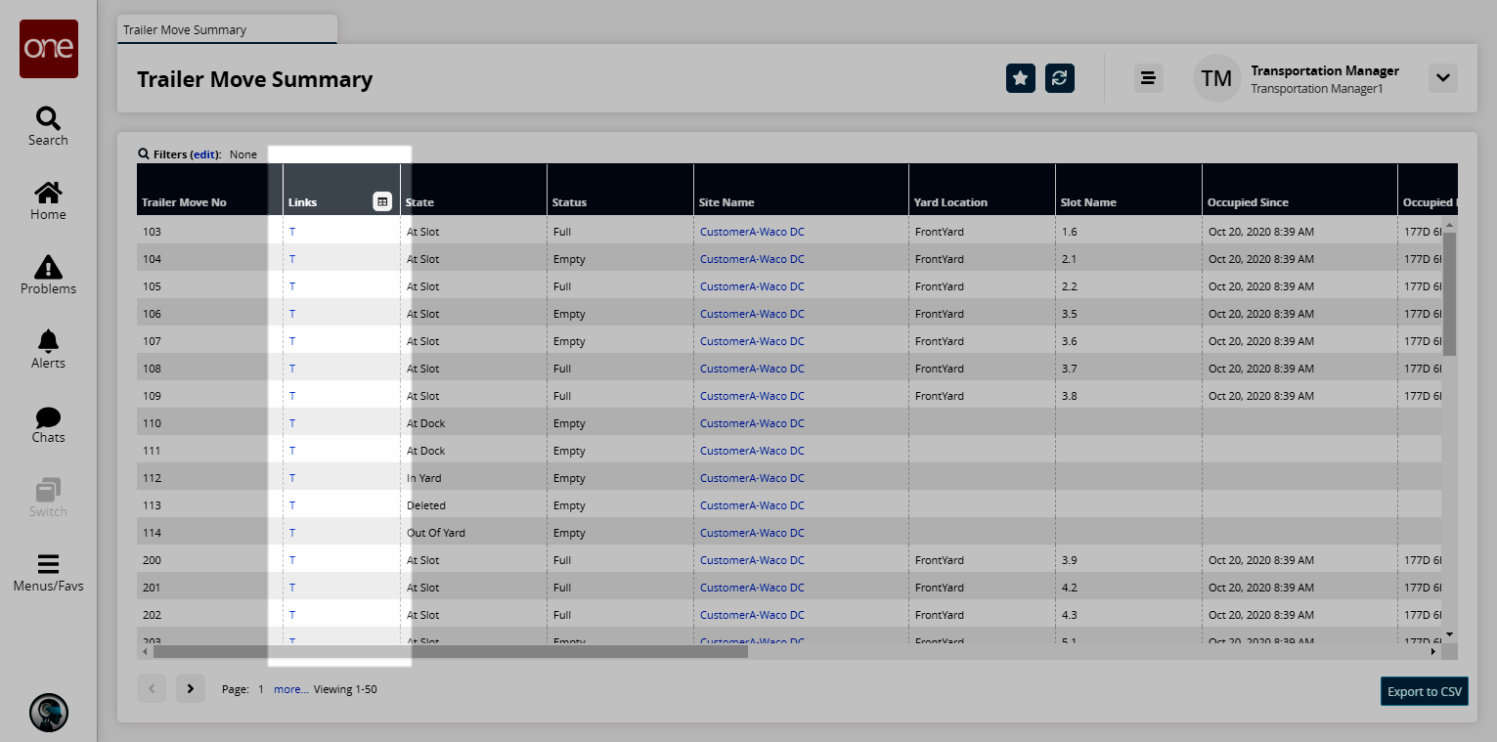
Task: Open the Search panel
Action: [x=48, y=127]
